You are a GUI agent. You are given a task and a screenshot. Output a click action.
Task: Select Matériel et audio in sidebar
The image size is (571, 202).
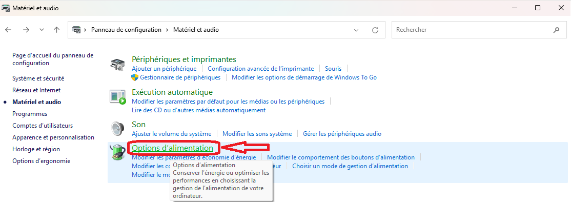pyautogui.click(x=37, y=102)
